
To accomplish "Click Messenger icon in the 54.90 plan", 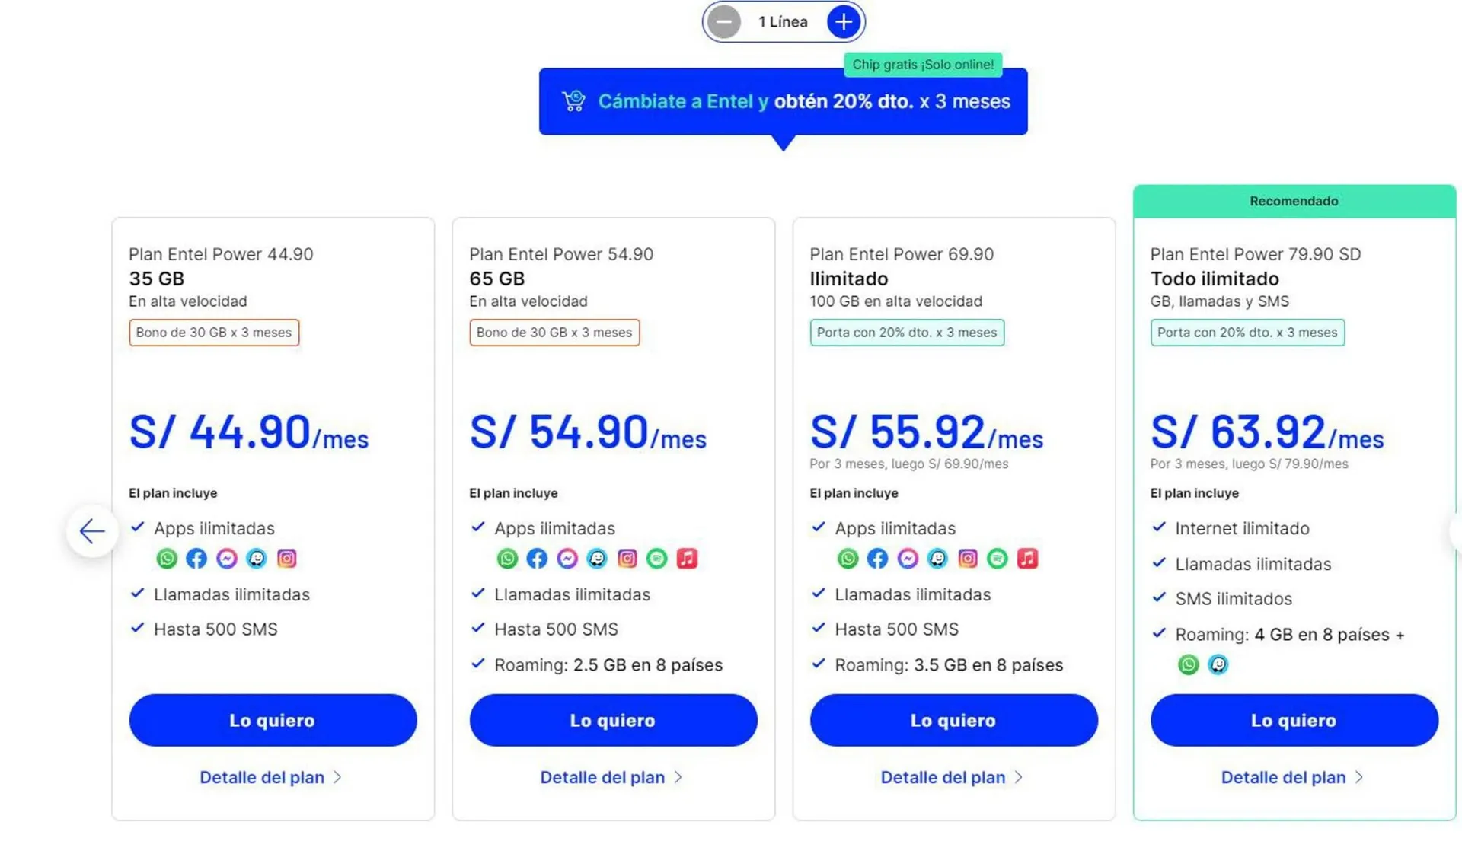I will [x=567, y=559].
